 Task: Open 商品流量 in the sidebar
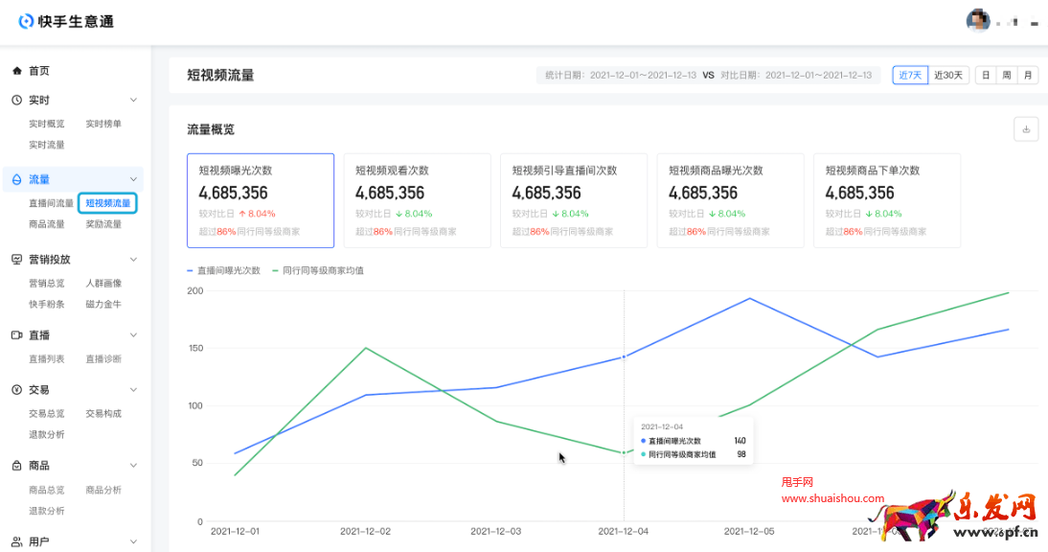47,224
